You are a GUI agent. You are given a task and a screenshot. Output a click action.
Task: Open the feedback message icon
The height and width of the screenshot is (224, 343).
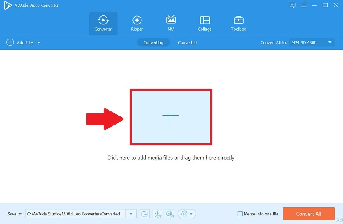293,5
